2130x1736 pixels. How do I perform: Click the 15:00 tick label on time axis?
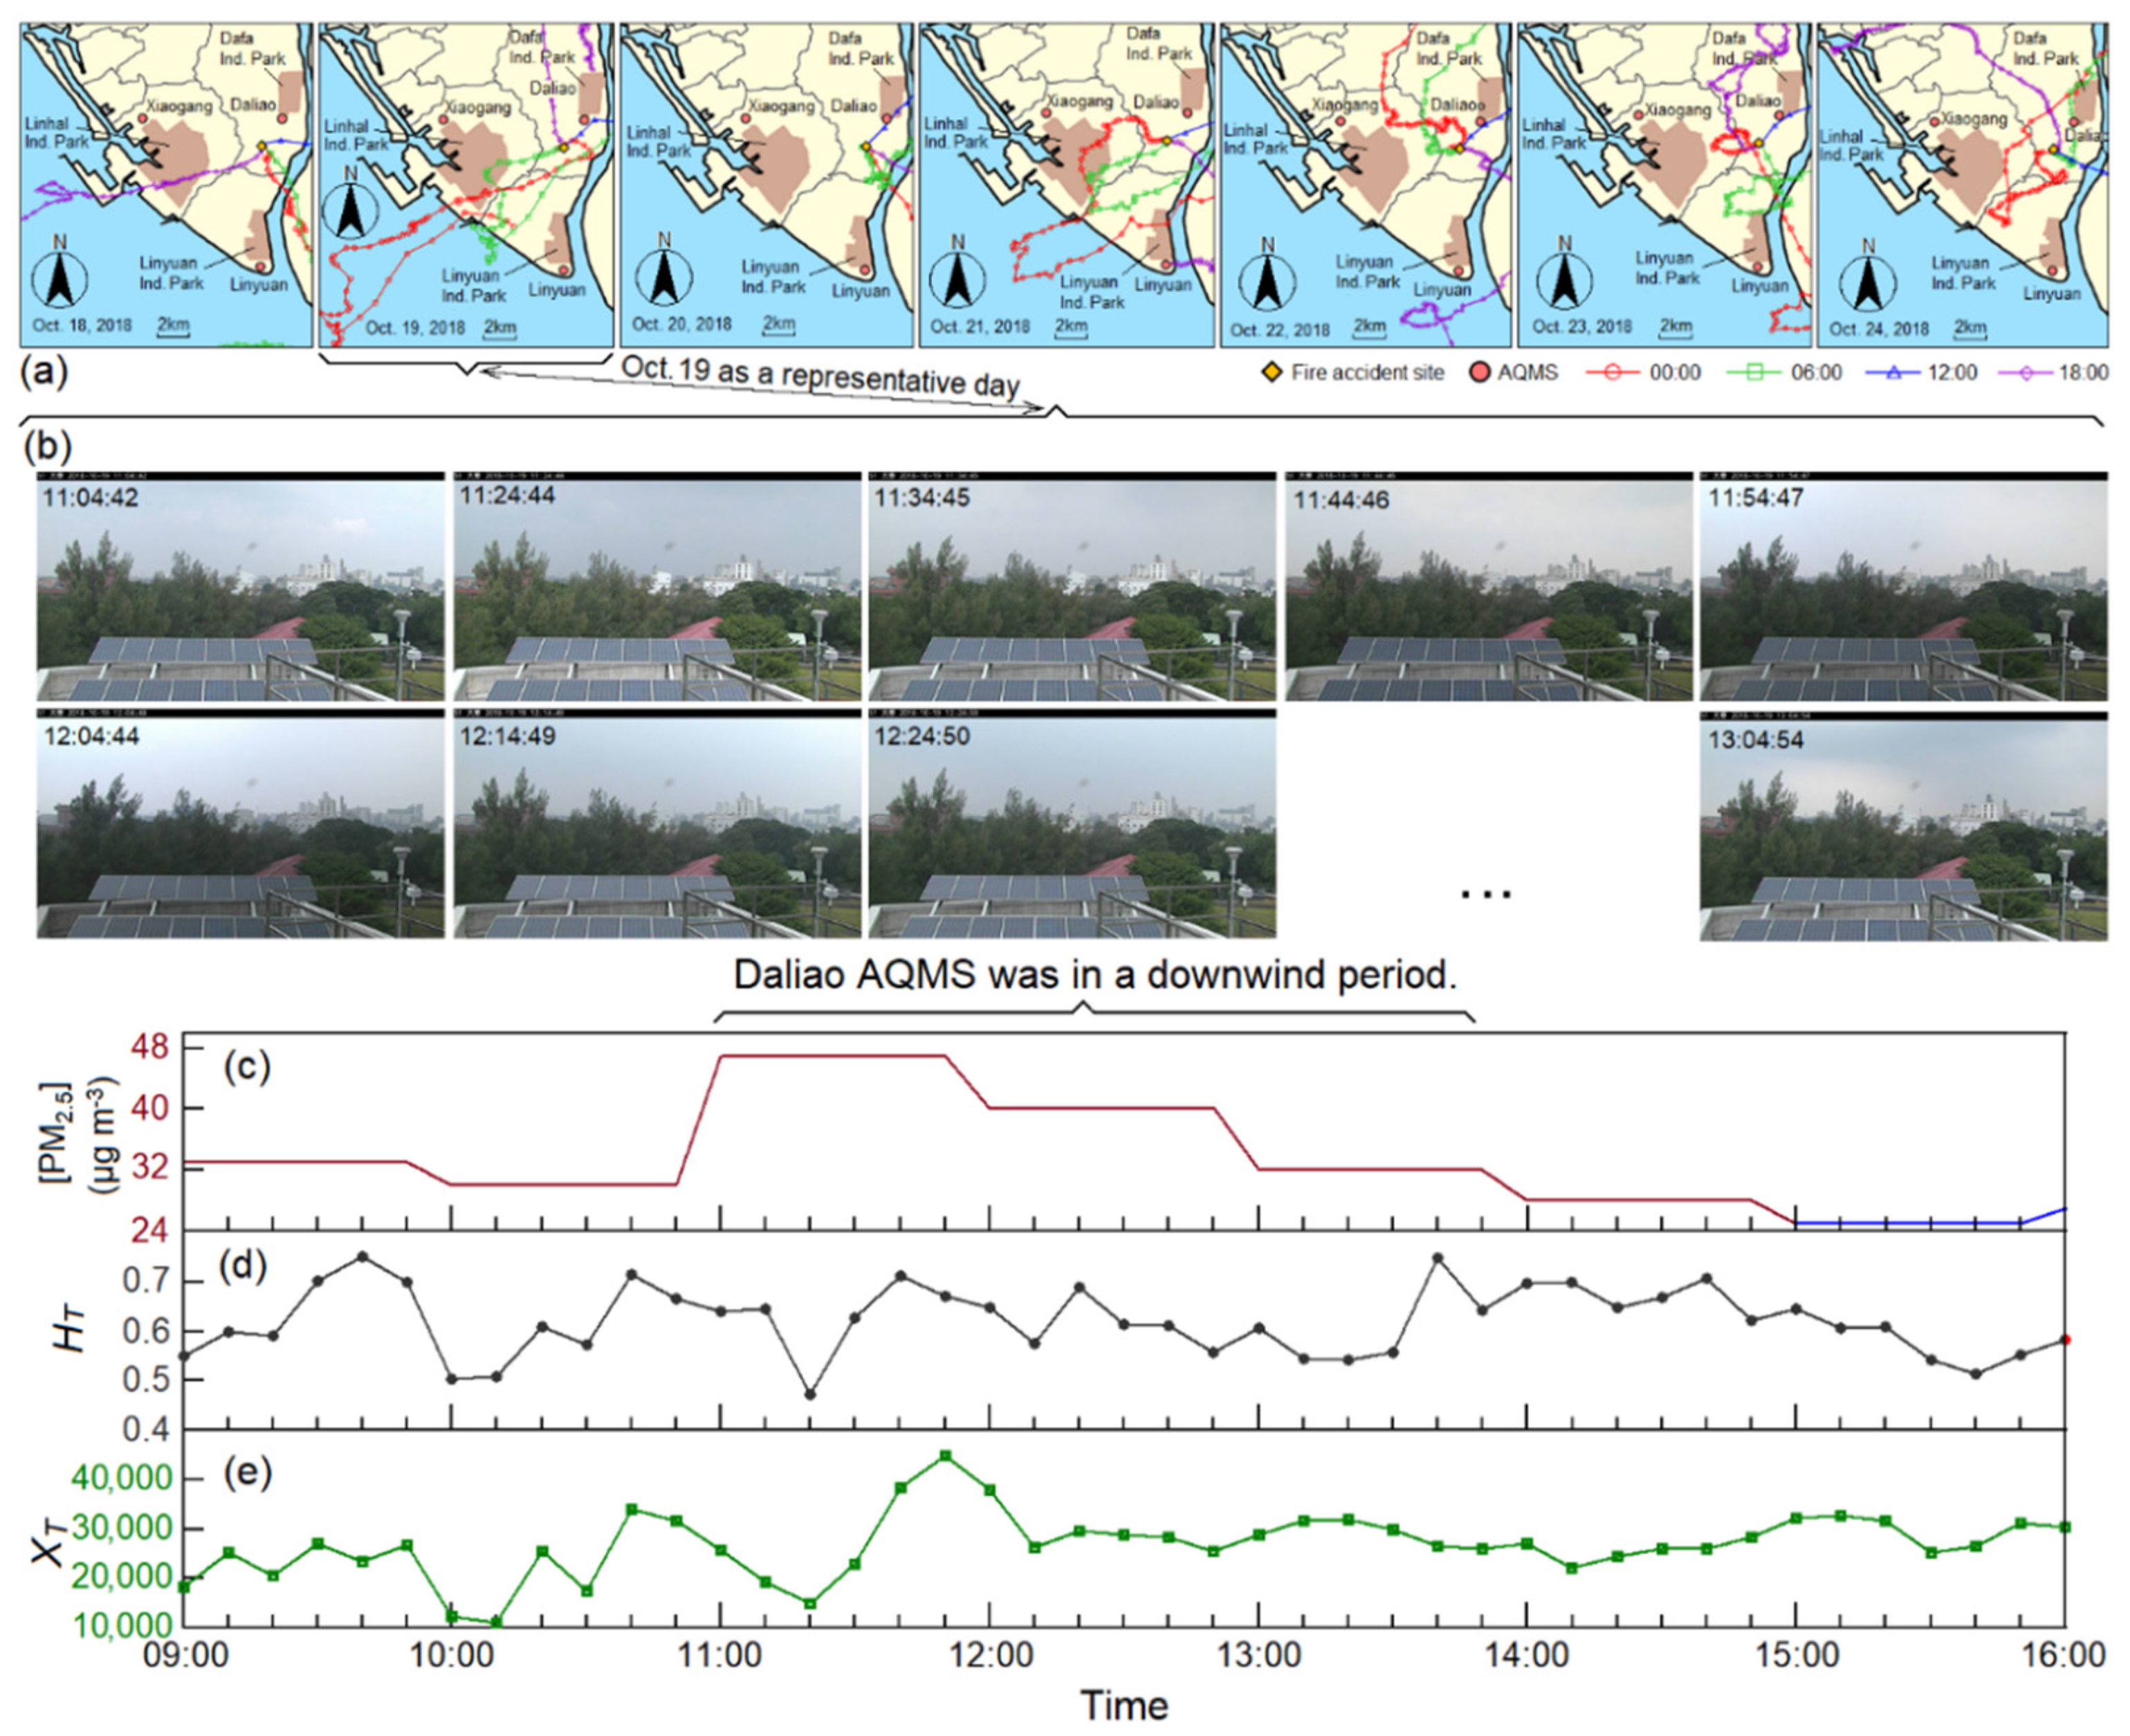pos(1796,1656)
